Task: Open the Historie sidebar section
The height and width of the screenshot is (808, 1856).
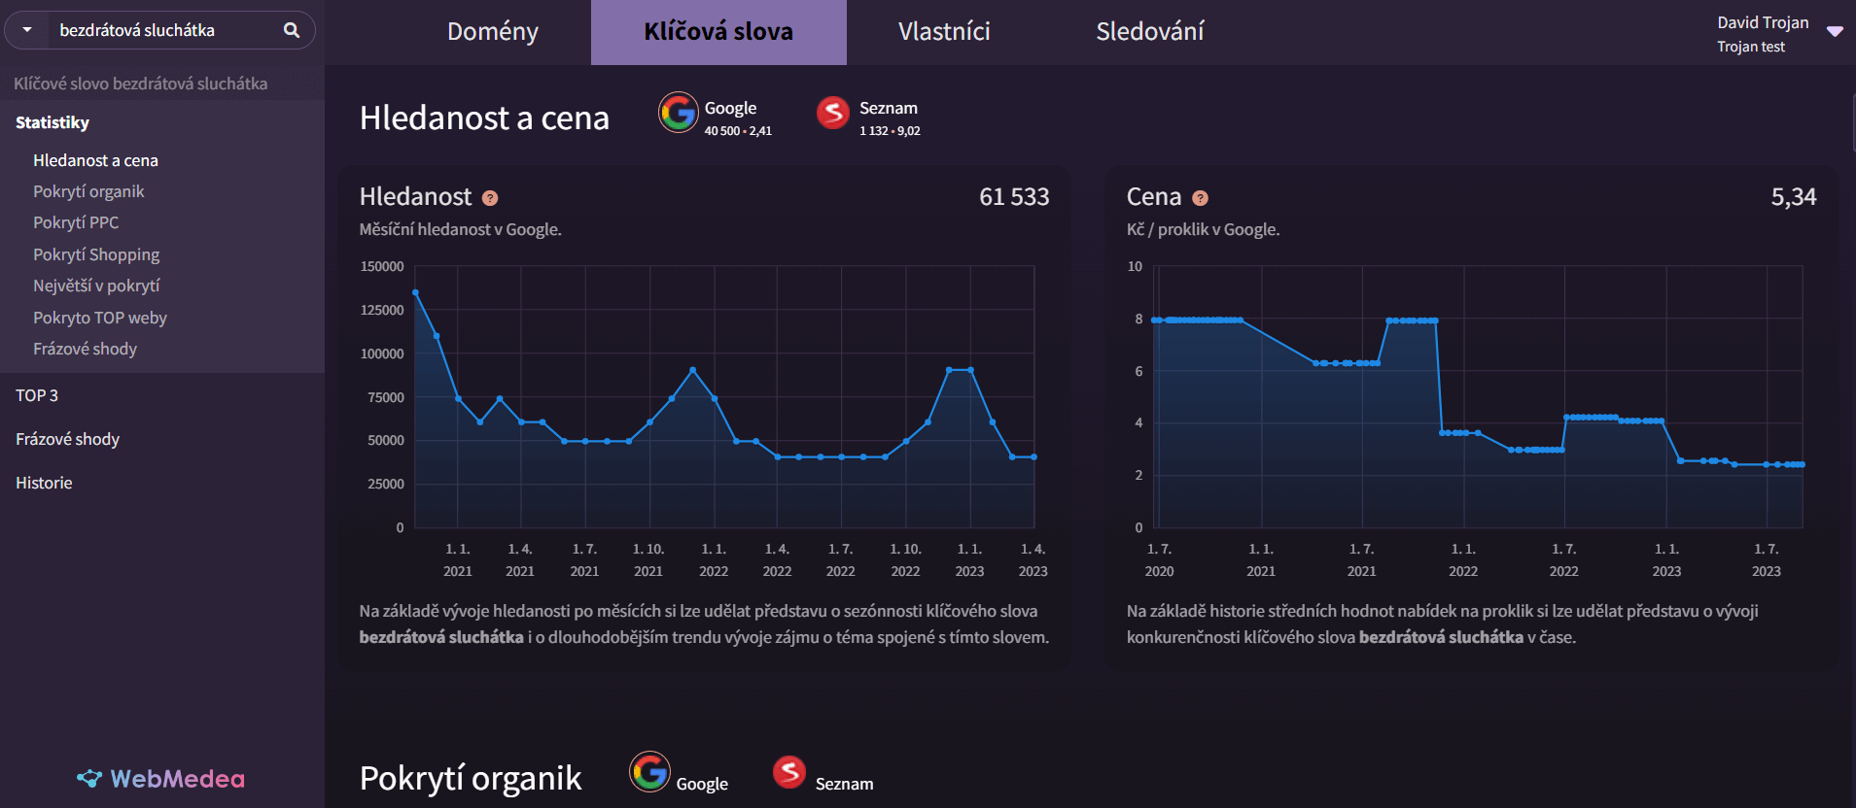Action: coord(44,483)
